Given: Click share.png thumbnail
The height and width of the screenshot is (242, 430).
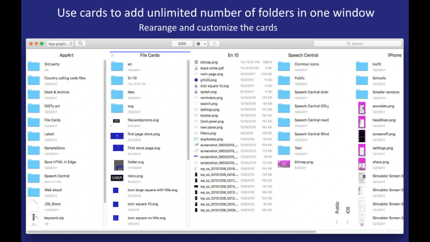Looking at the screenshot, I should tap(362, 164).
